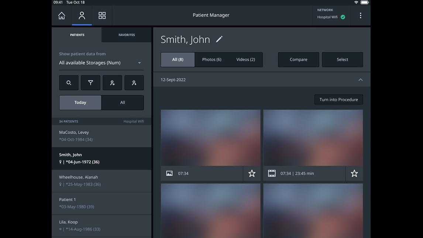Open the 07:34 photo thumbnail
Image resolution: width=423 pixels, height=238 pixels.
(211, 138)
